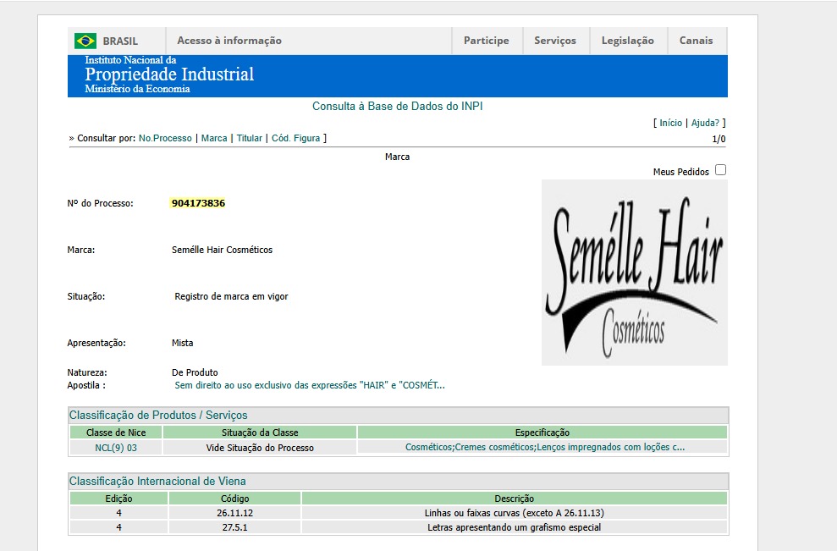Click the Consulta à Base de Dados do INPI title
This screenshot has height=551, width=837.
click(x=397, y=107)
